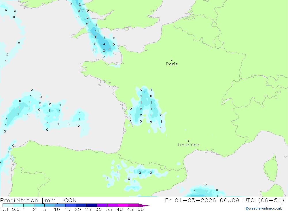Click the Paris city marker dot
288x211 pixels.
(172, 60)
